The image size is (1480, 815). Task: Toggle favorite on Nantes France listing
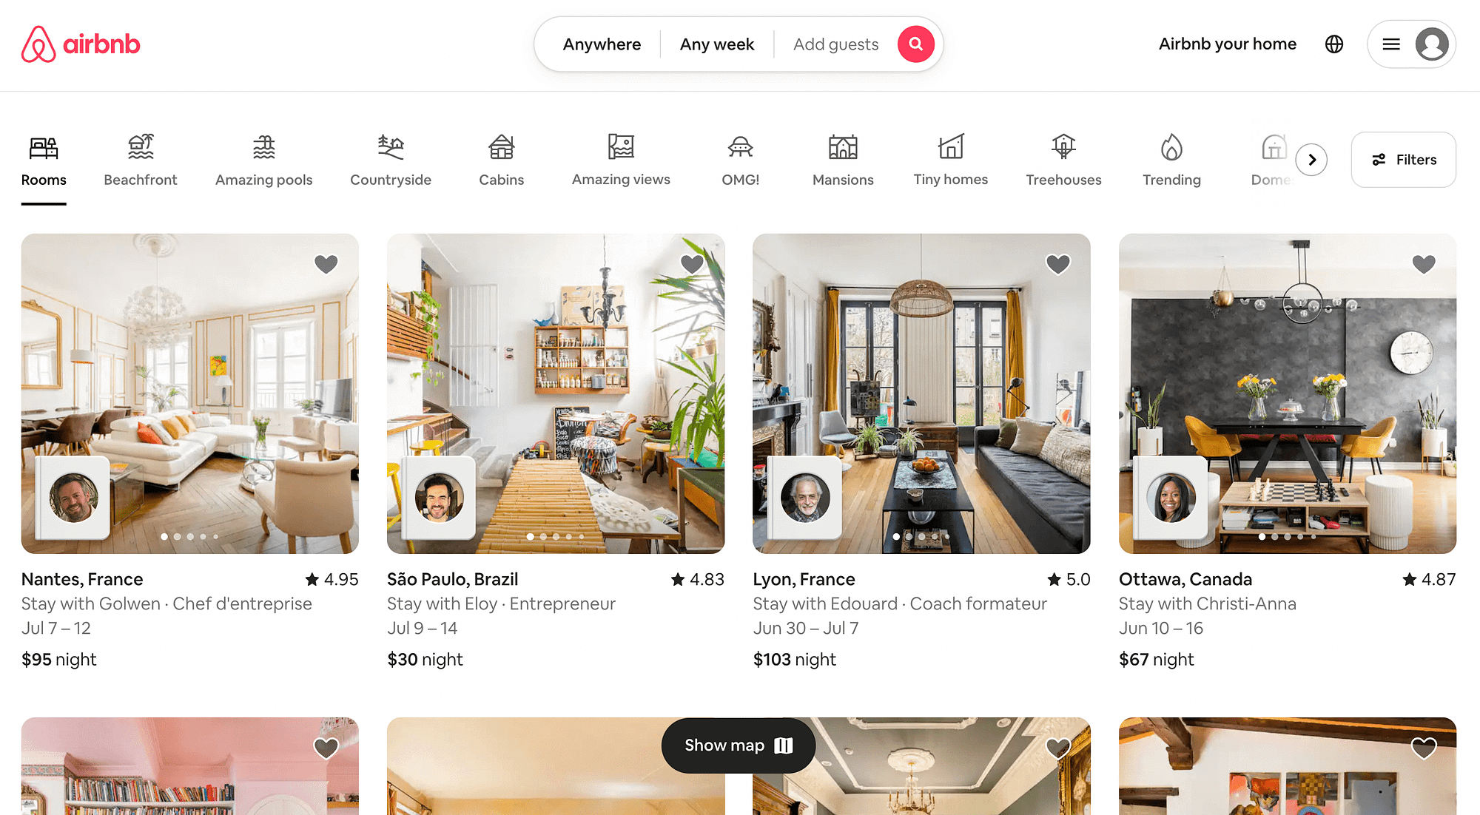point(326,264)
